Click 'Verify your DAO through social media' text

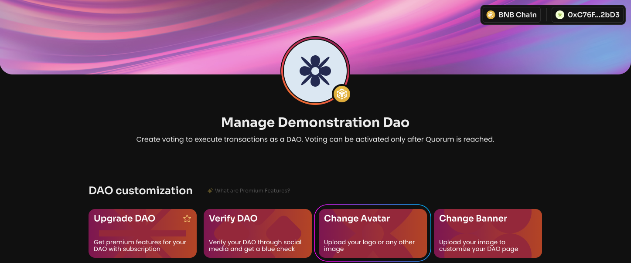255,246
